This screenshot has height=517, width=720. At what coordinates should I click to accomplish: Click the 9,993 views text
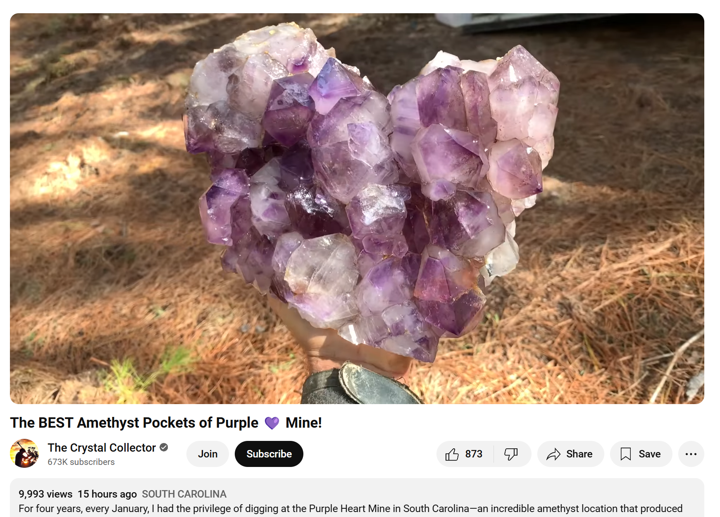coord(45,494)
